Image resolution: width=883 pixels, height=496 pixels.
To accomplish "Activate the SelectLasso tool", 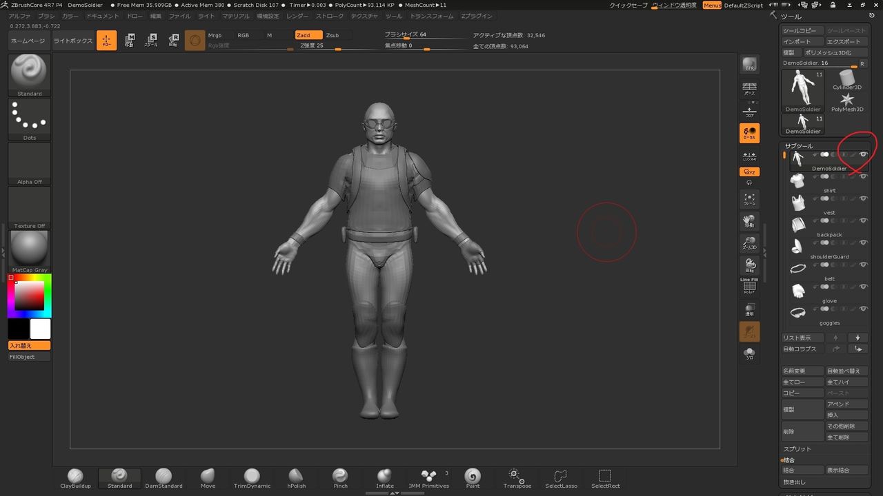I will tap(561, 478).
